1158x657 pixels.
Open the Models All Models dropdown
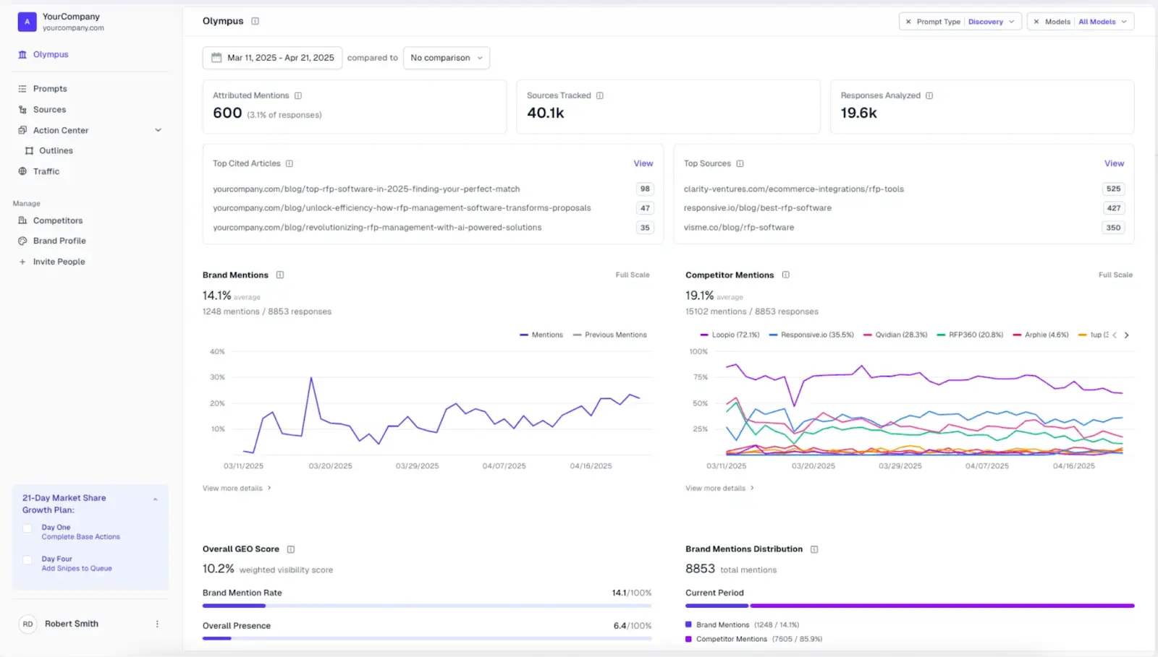pos(1081,22)
